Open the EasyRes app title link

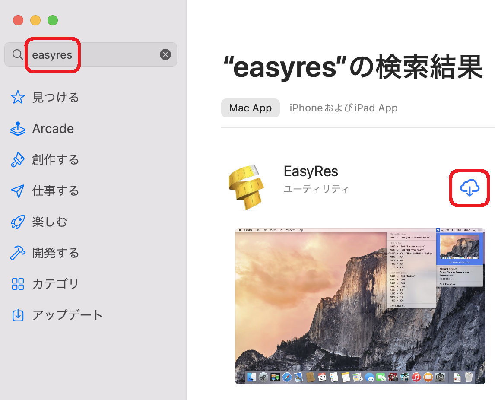(311, 171)
